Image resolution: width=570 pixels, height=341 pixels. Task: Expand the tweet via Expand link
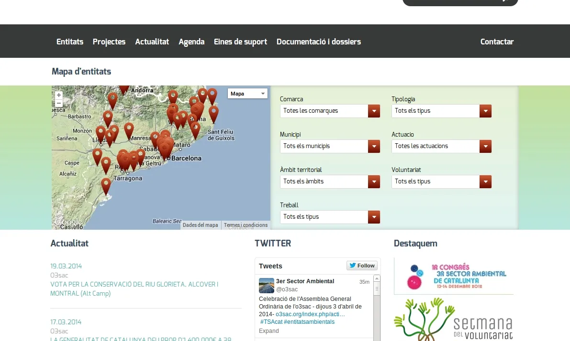click(x=268, y=331)
